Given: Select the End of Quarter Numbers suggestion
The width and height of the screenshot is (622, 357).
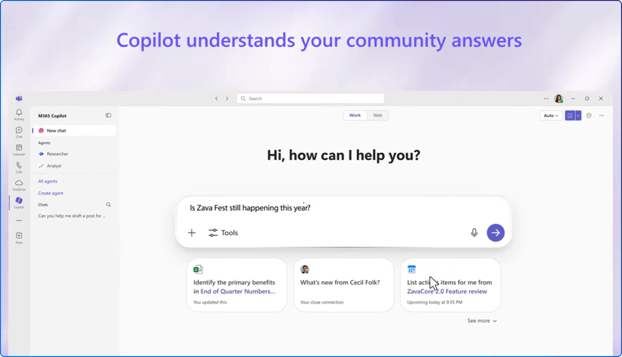Looking at the screenshot, I should pyautogui.click(x=237, y=285).
